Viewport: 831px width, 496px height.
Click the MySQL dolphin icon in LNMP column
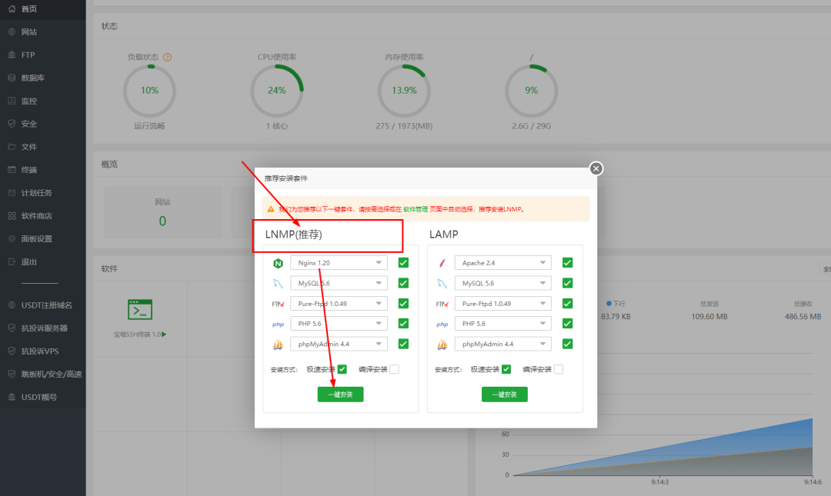click(278, 284)
